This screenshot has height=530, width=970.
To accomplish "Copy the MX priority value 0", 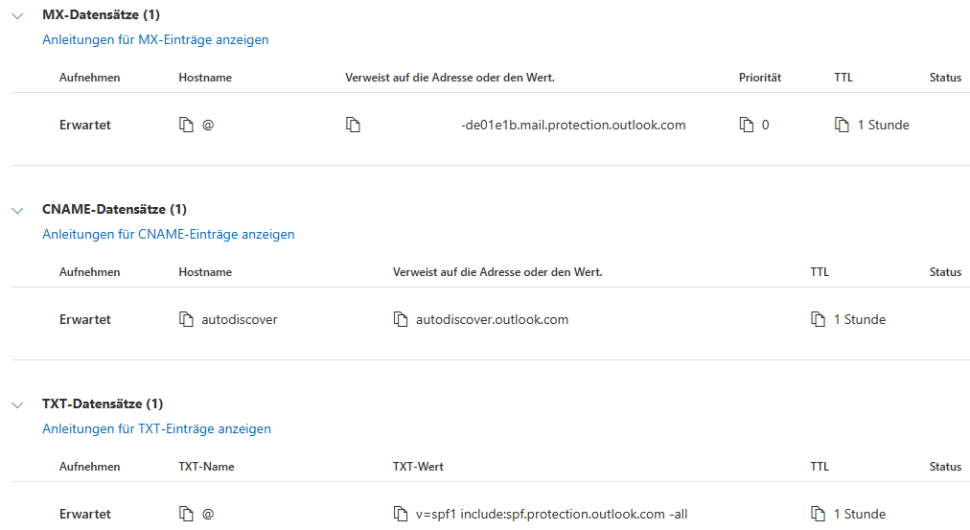I will (x=747, y=126).
